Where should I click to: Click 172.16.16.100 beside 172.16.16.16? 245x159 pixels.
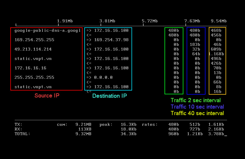pos(111,68)
